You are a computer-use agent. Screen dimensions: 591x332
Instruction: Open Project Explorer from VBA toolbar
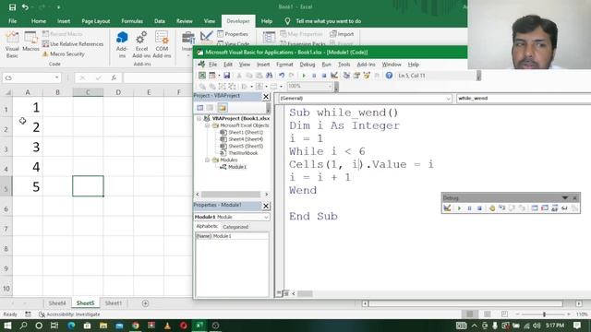pos(346,76)
